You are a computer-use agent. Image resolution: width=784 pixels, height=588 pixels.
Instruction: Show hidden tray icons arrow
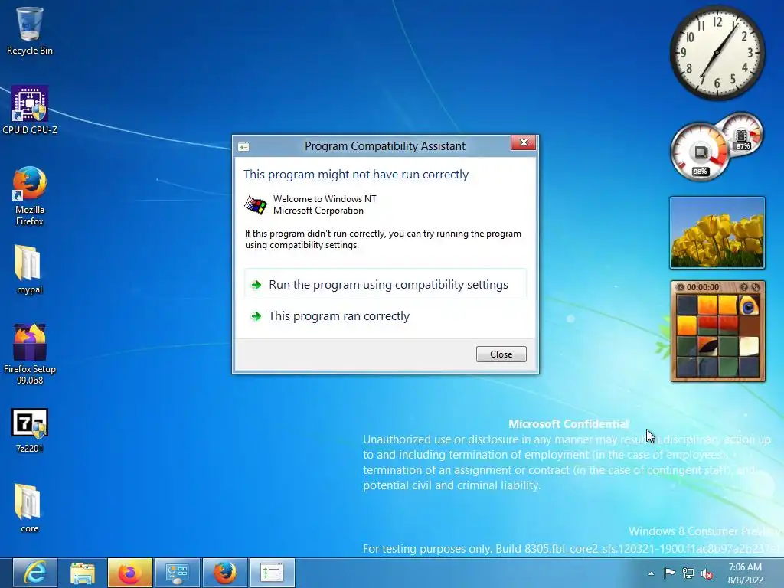(651, 573)
